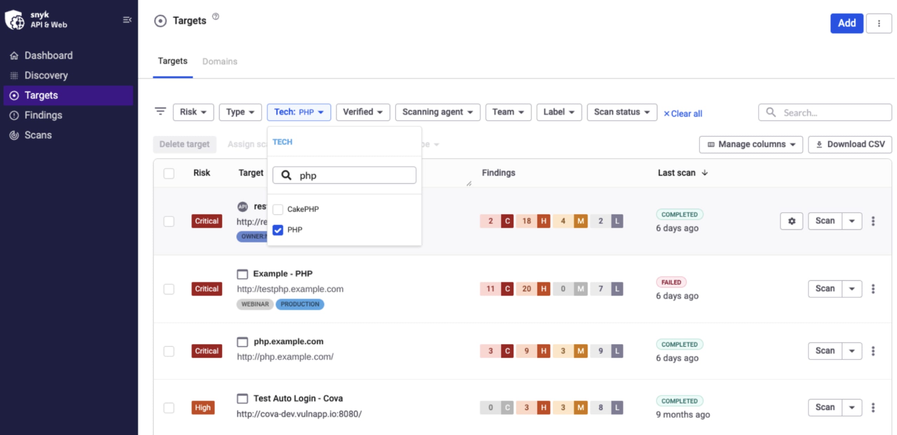
Task: Click the web target icon beside php.example.com
Action: (242, 342)
